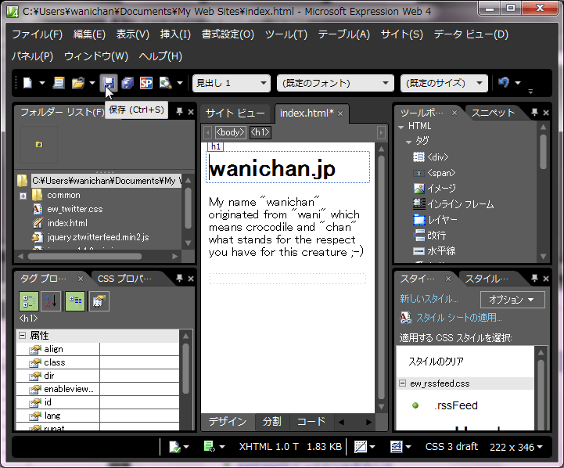The height and width of the screenshot is (468, 564).
Task: Select スタイルのクリア in style list
Action: [x=436, y=361]
